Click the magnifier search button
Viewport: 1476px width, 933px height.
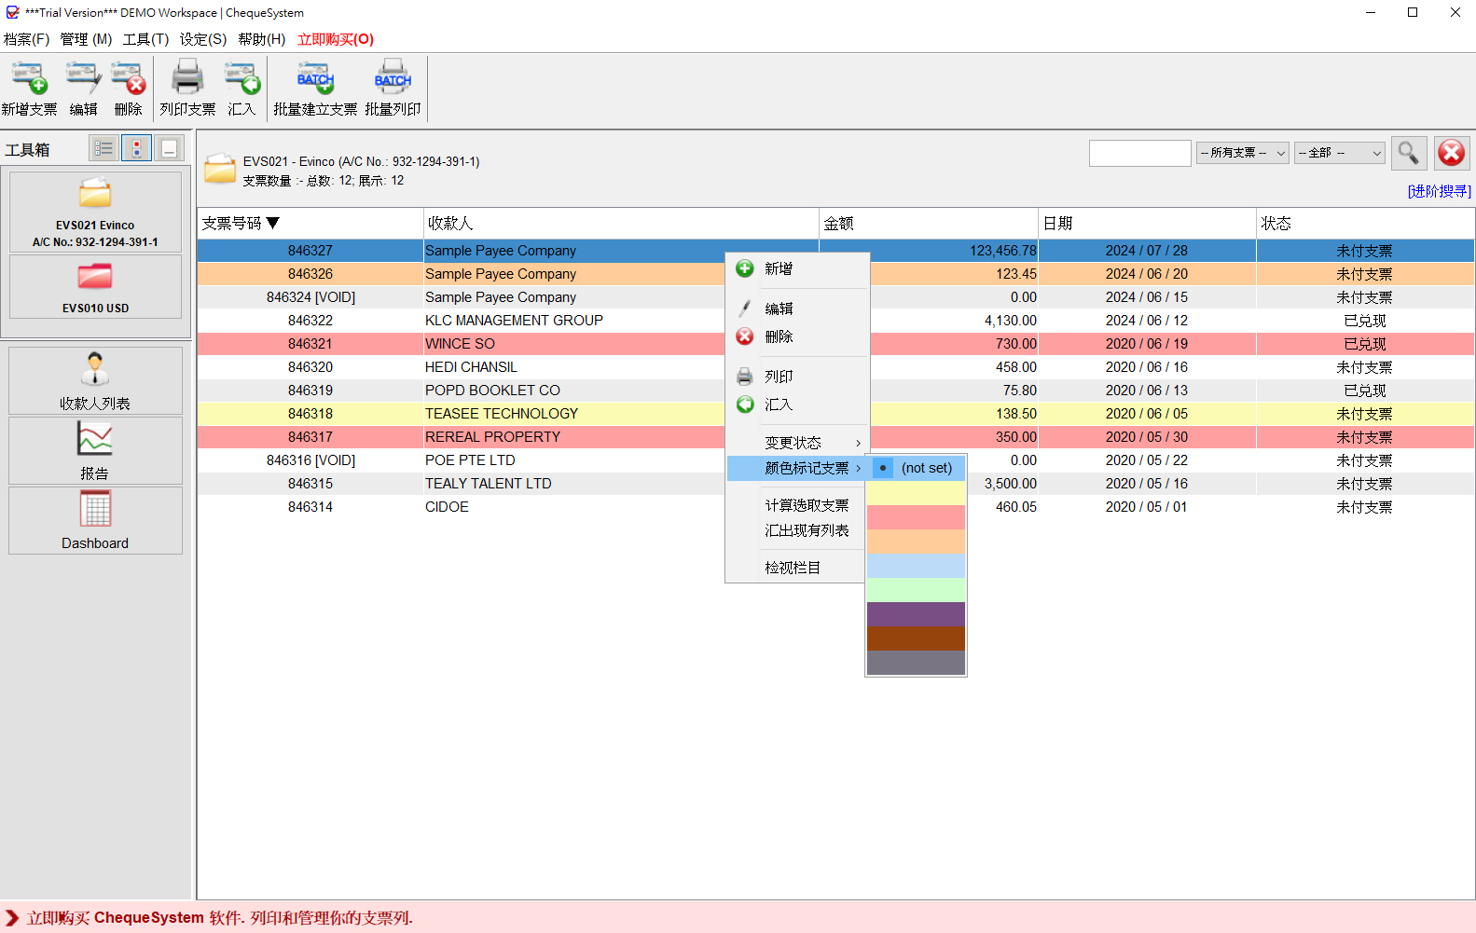pyautogui.click(x=1409, y=153)
